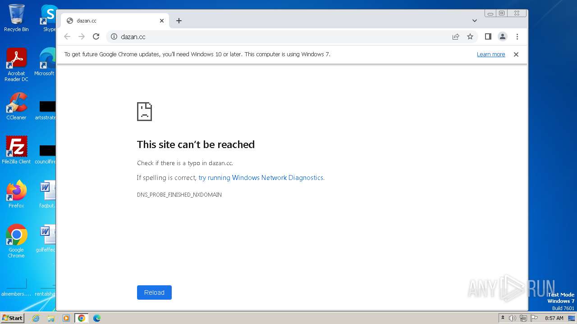The image size is (577, 324).
Task: Open the Windows Start menu
Action: (x=12, y=318)
